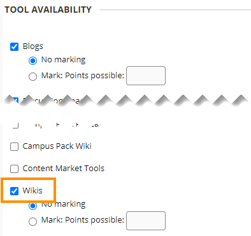Viewport: 251px width, 236px height.
Task: Click Mark: Points possible label under Blogs
Action: coord(83,76)
